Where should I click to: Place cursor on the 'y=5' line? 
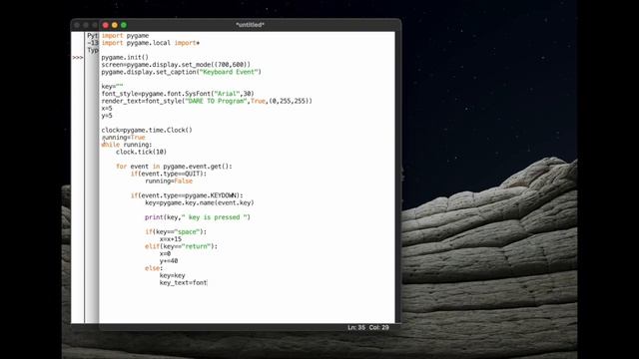(x=107, y=116)
